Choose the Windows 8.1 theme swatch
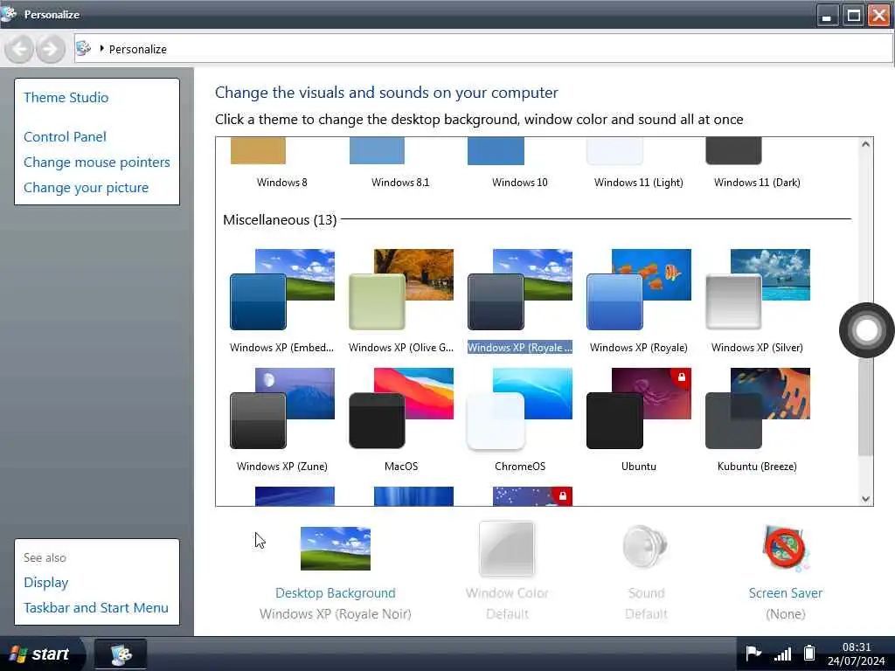Image resolution: width=895 pixels, height=671 pixels. point(377,150)
